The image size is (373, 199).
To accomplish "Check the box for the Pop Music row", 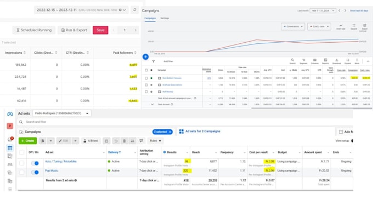I will (21, 172).
